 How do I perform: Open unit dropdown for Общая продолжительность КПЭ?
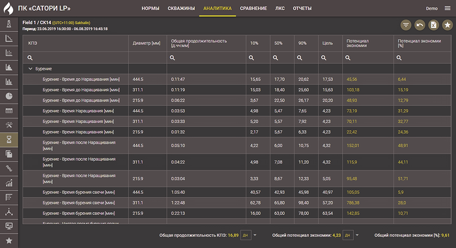(255, 235)
